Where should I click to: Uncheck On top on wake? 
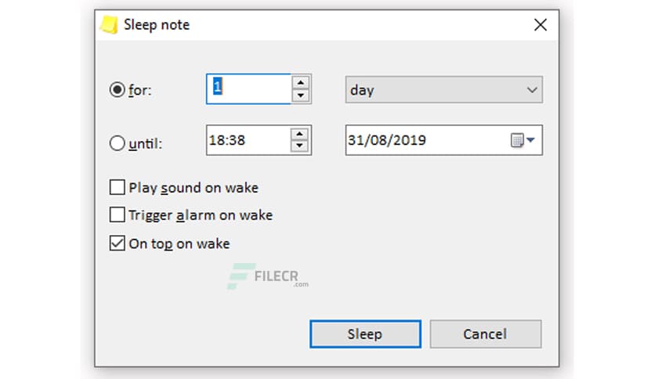click(x=118, y=244)
